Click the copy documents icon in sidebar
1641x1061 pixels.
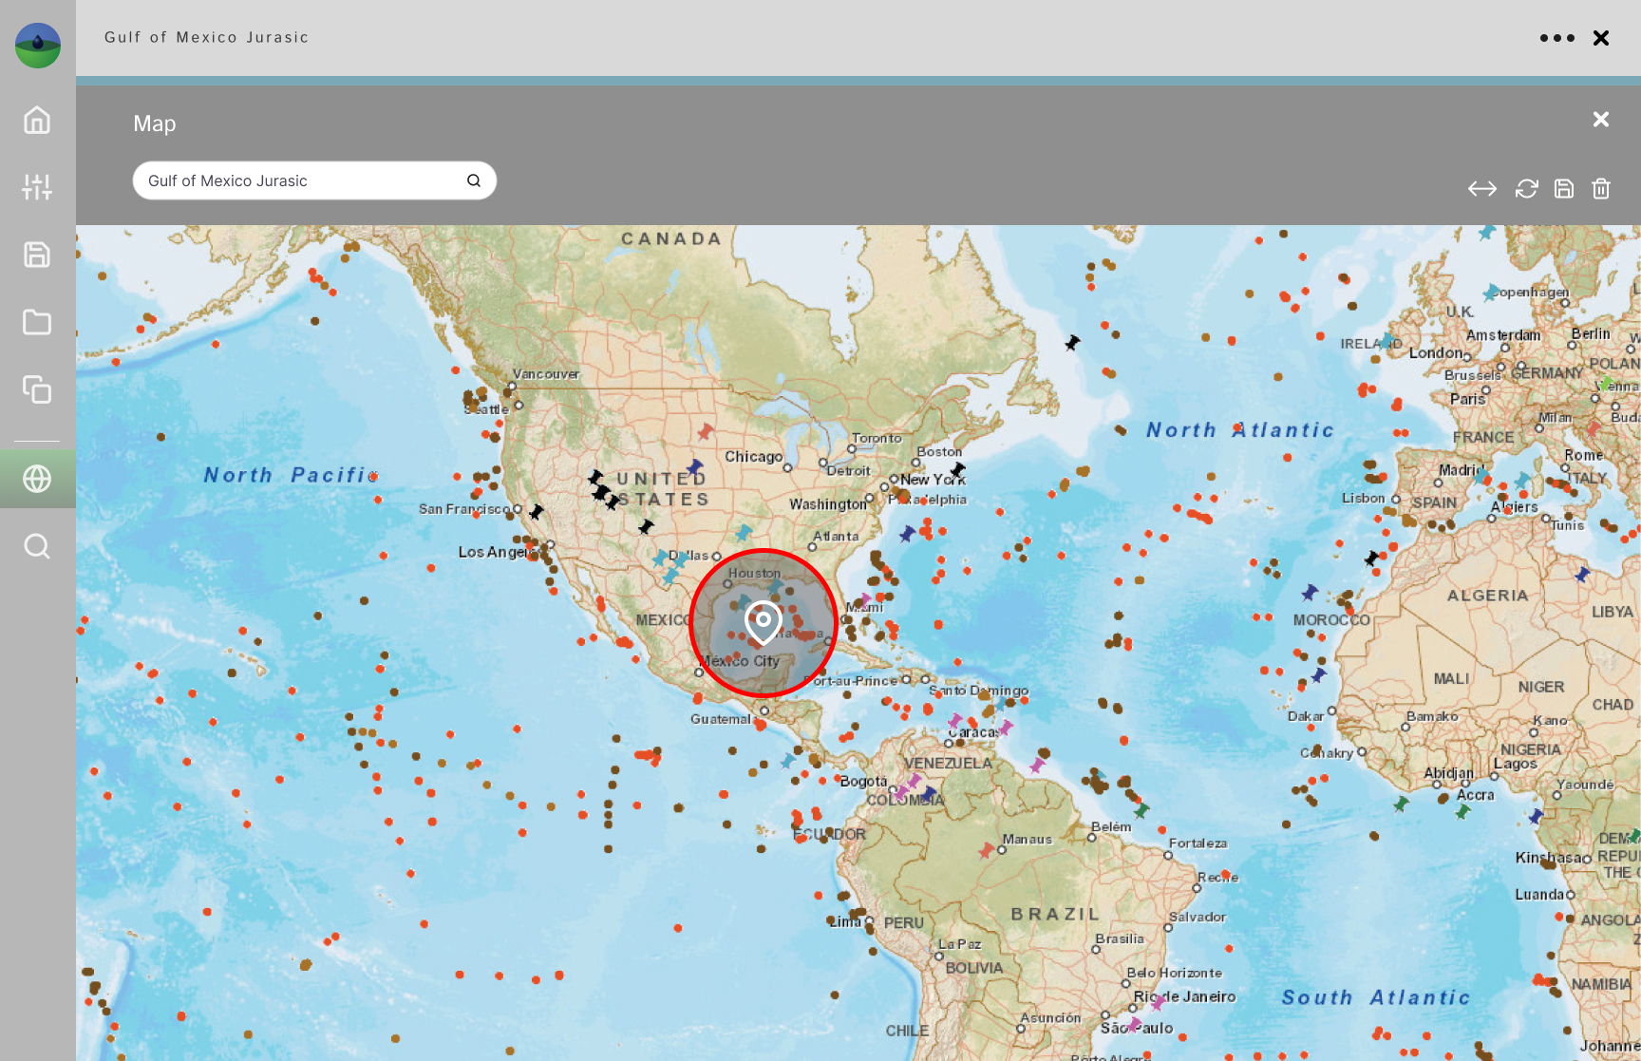(x=37, y=389)
